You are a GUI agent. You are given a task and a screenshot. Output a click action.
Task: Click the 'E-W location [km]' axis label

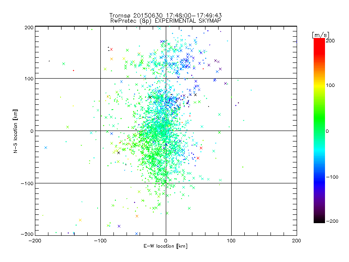coord(165,246)
